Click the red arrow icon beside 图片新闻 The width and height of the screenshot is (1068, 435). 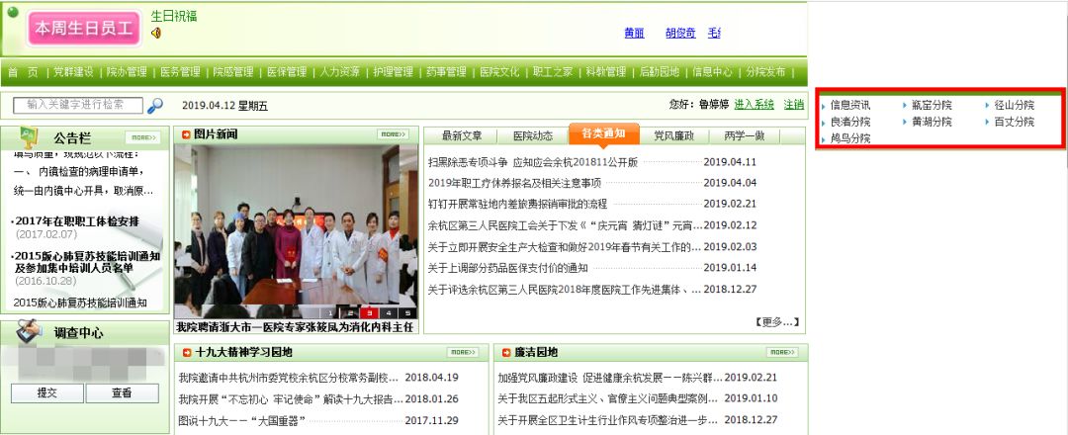coord(186,134)
